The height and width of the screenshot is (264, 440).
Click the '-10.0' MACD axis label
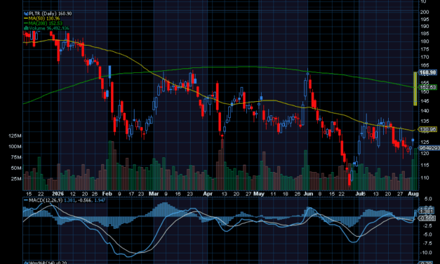tap(426, 253)
